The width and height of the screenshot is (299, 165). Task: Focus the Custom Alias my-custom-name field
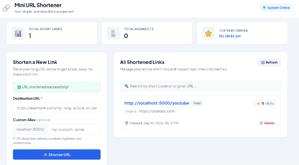pos(74,130)
